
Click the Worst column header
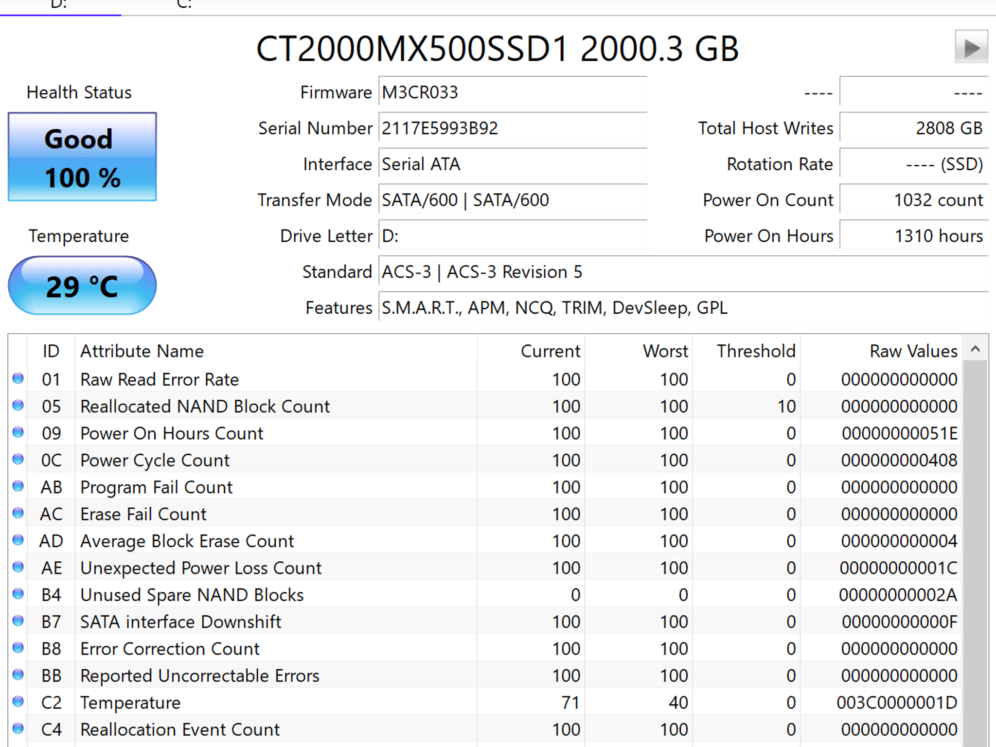[x=638, y=351]
